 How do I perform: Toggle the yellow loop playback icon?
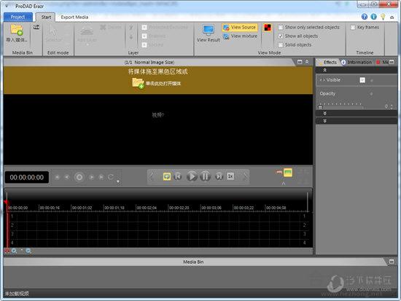coord(167,176)
